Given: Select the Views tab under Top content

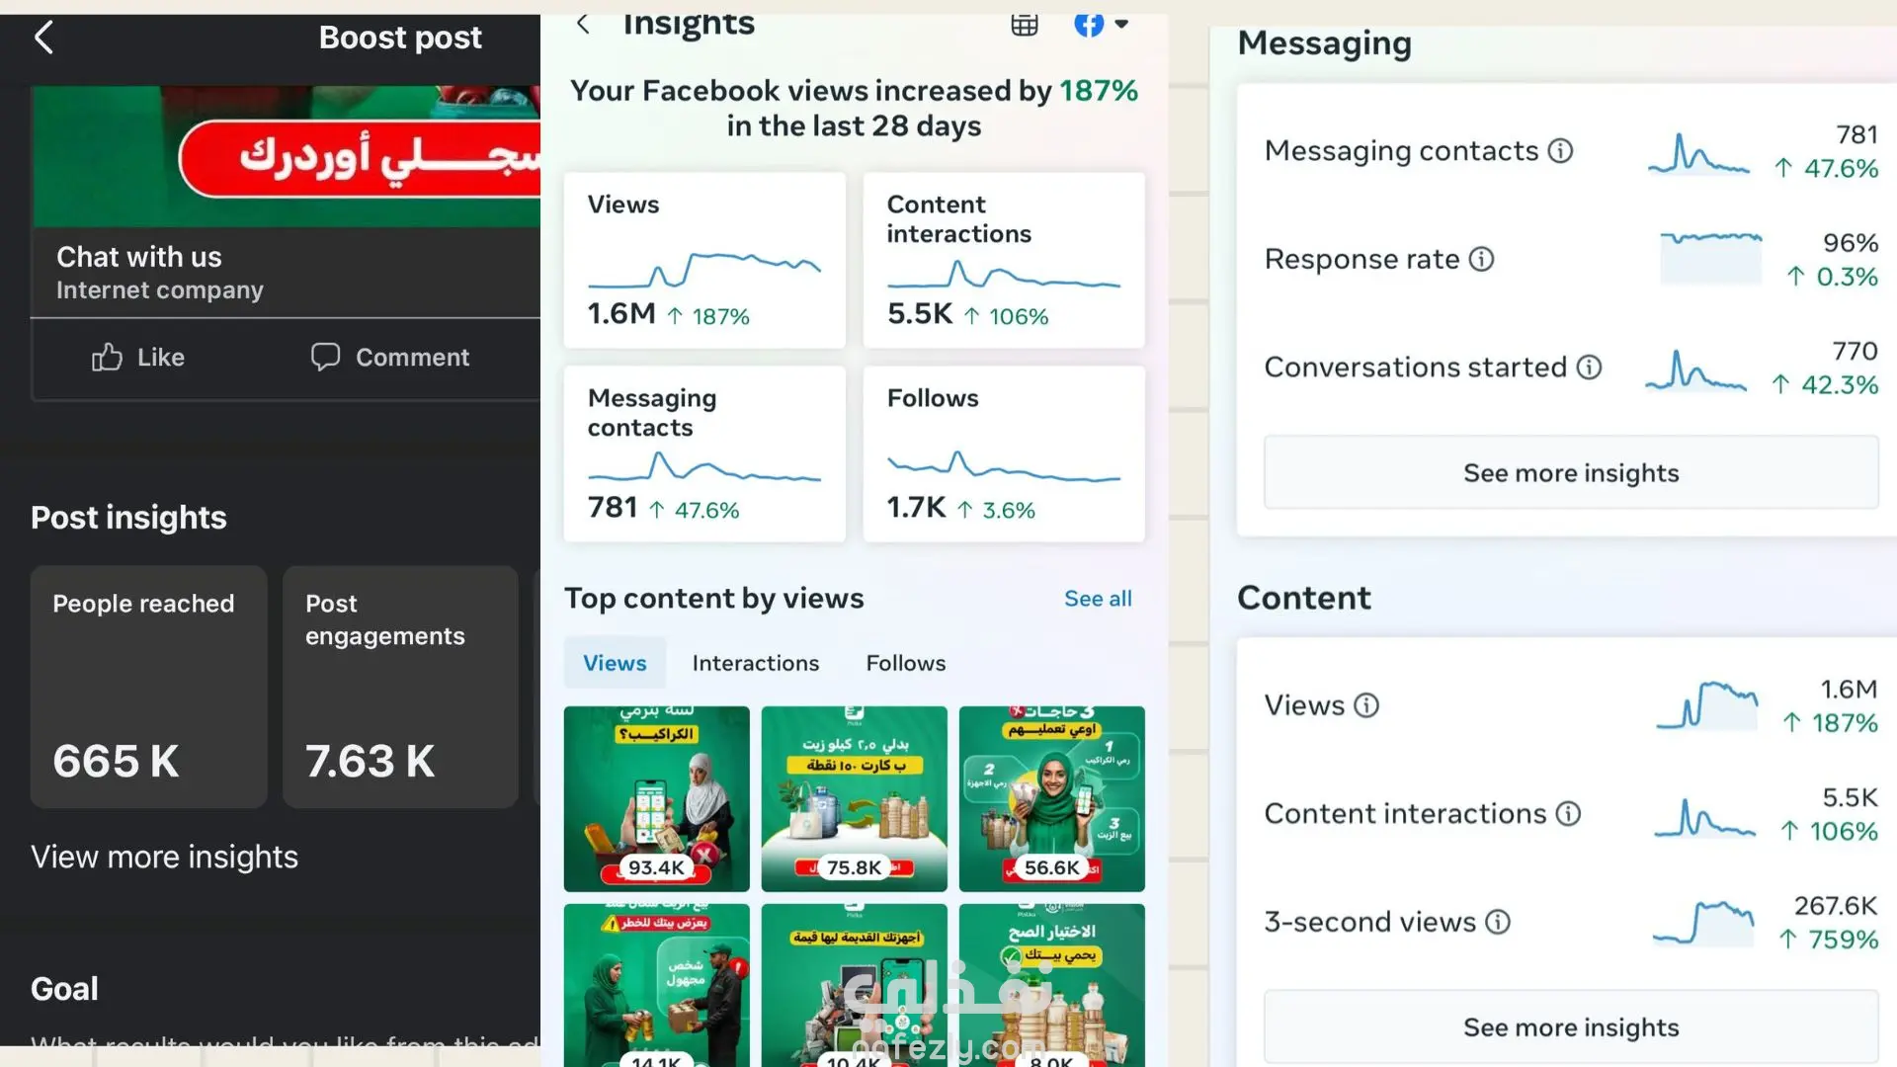Looking at the screenshot, I should pos(615,663).
